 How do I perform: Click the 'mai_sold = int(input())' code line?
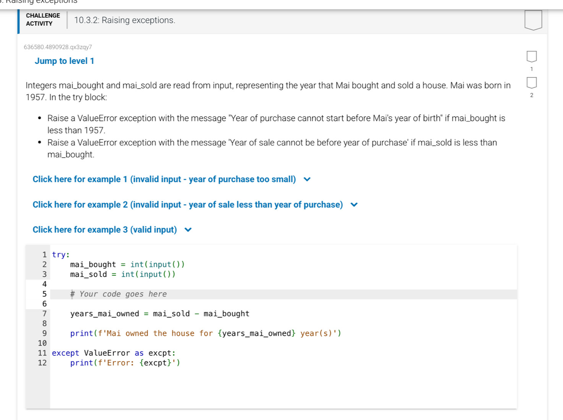[122, 275]
